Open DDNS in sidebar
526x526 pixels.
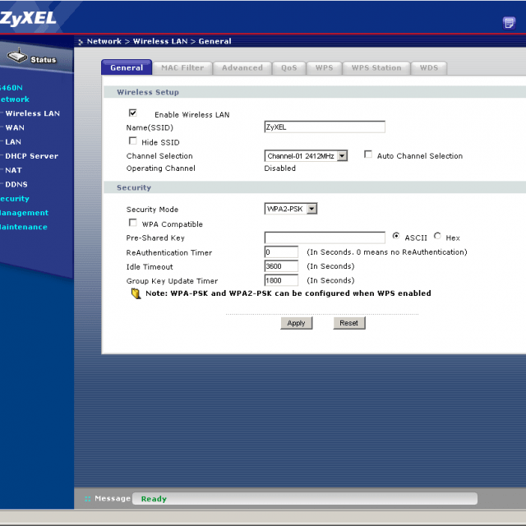tap(16, 184)
